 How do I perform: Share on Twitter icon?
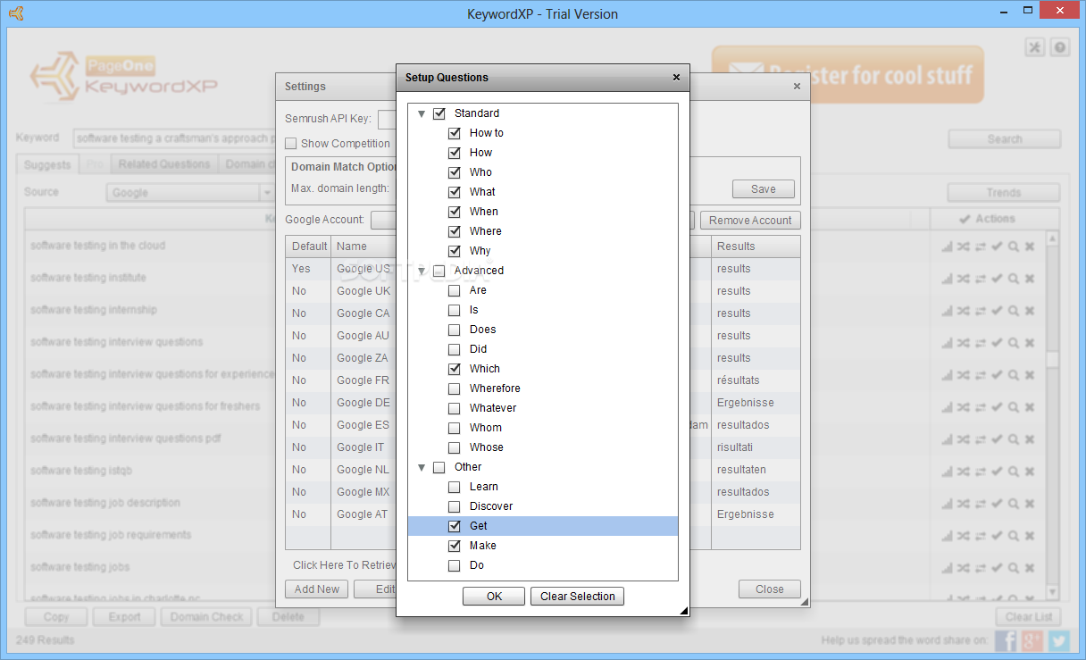point(1059,640)
